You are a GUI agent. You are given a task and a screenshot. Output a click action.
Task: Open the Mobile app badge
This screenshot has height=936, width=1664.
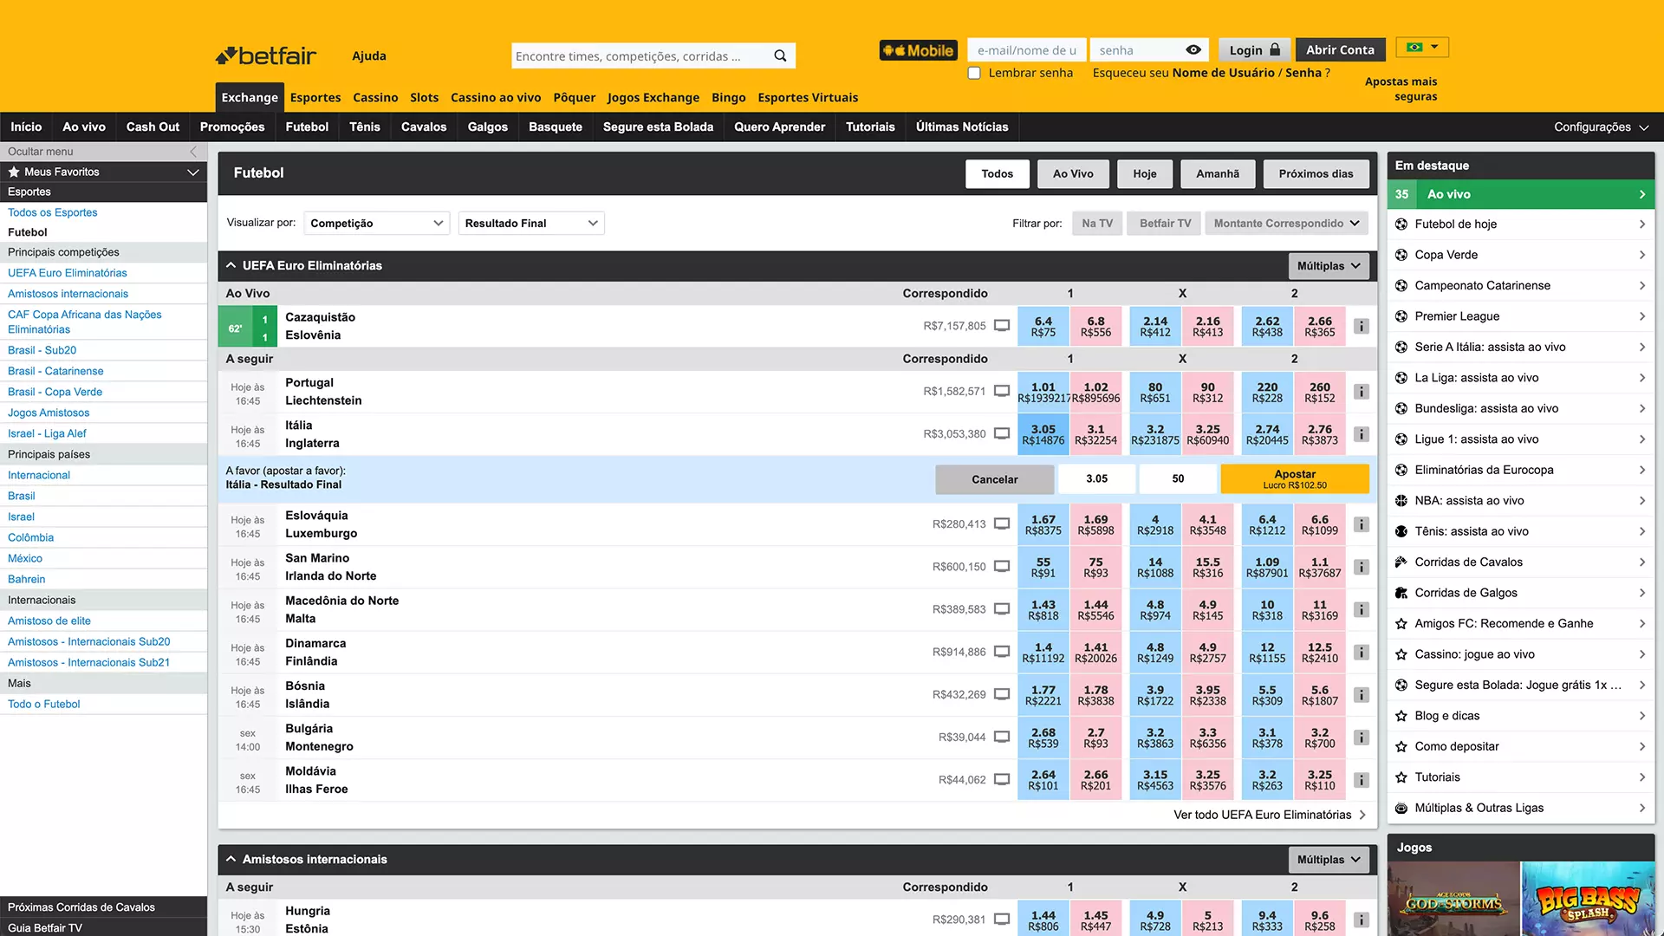click(919, 50)
